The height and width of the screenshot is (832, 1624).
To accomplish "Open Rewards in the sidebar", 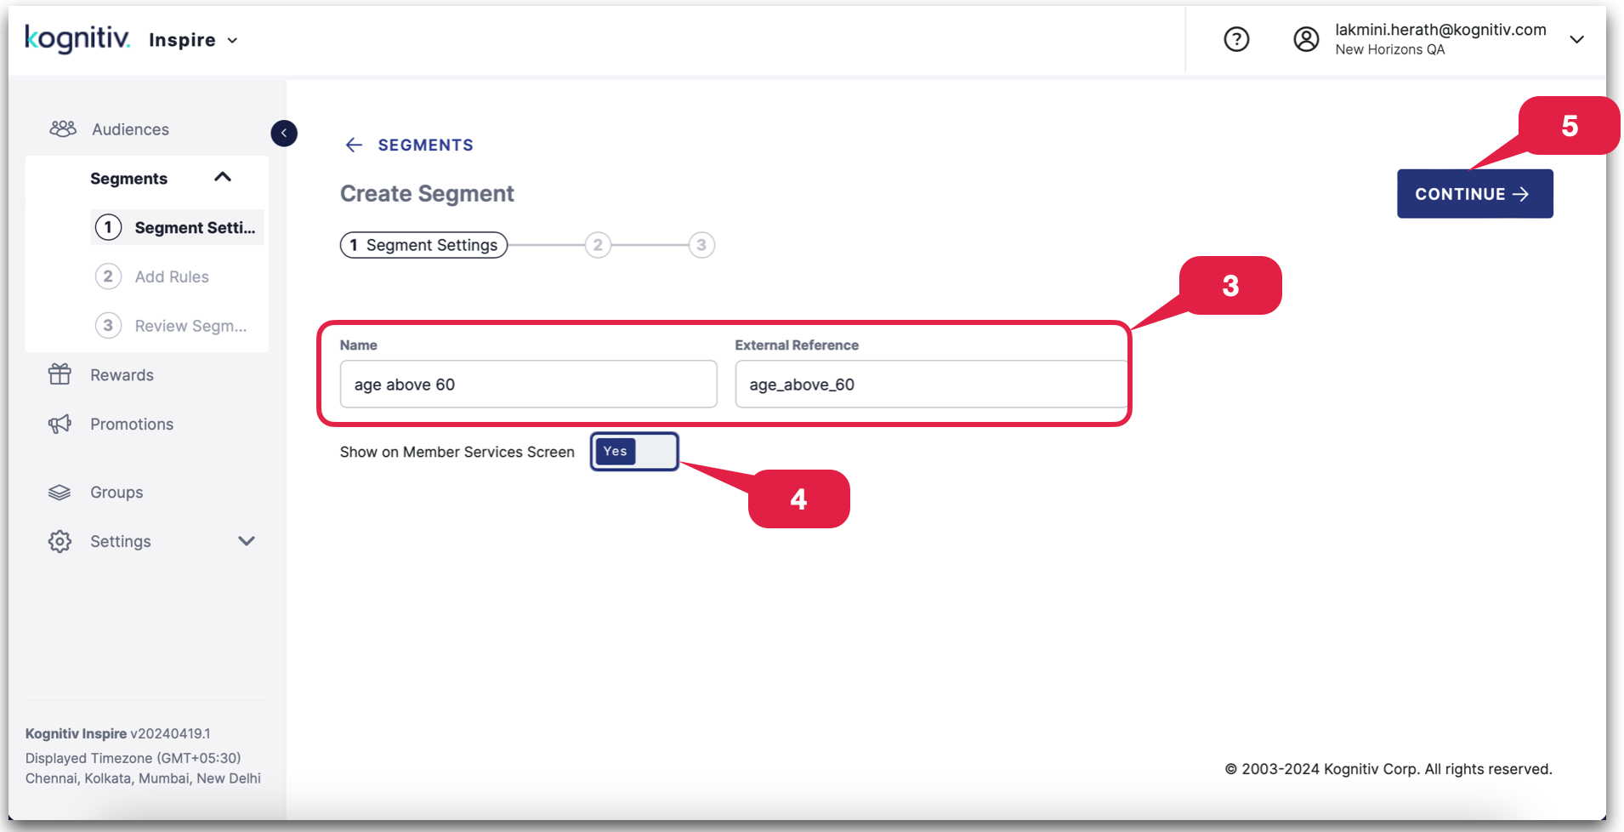I will click(x=122, y=375).
